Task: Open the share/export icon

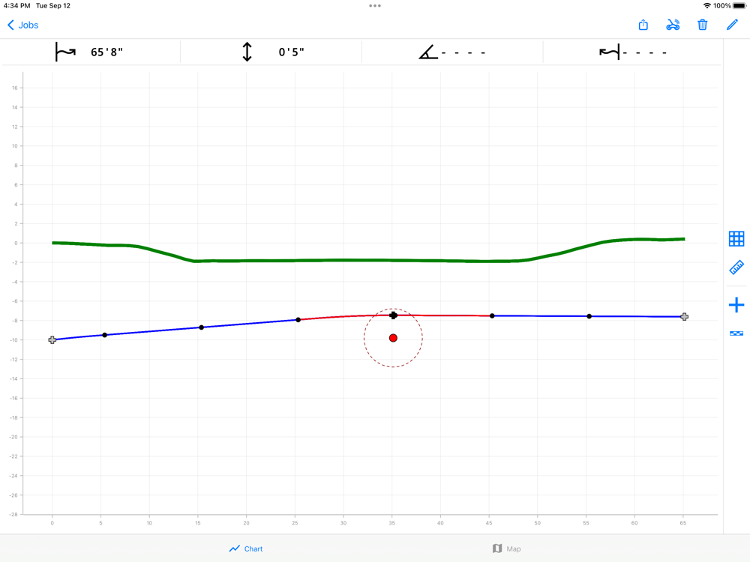Action: coord(643,25)
